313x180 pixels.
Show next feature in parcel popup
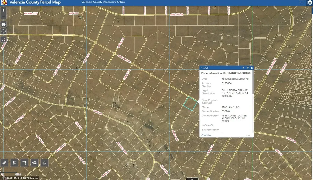pos(243,68)
